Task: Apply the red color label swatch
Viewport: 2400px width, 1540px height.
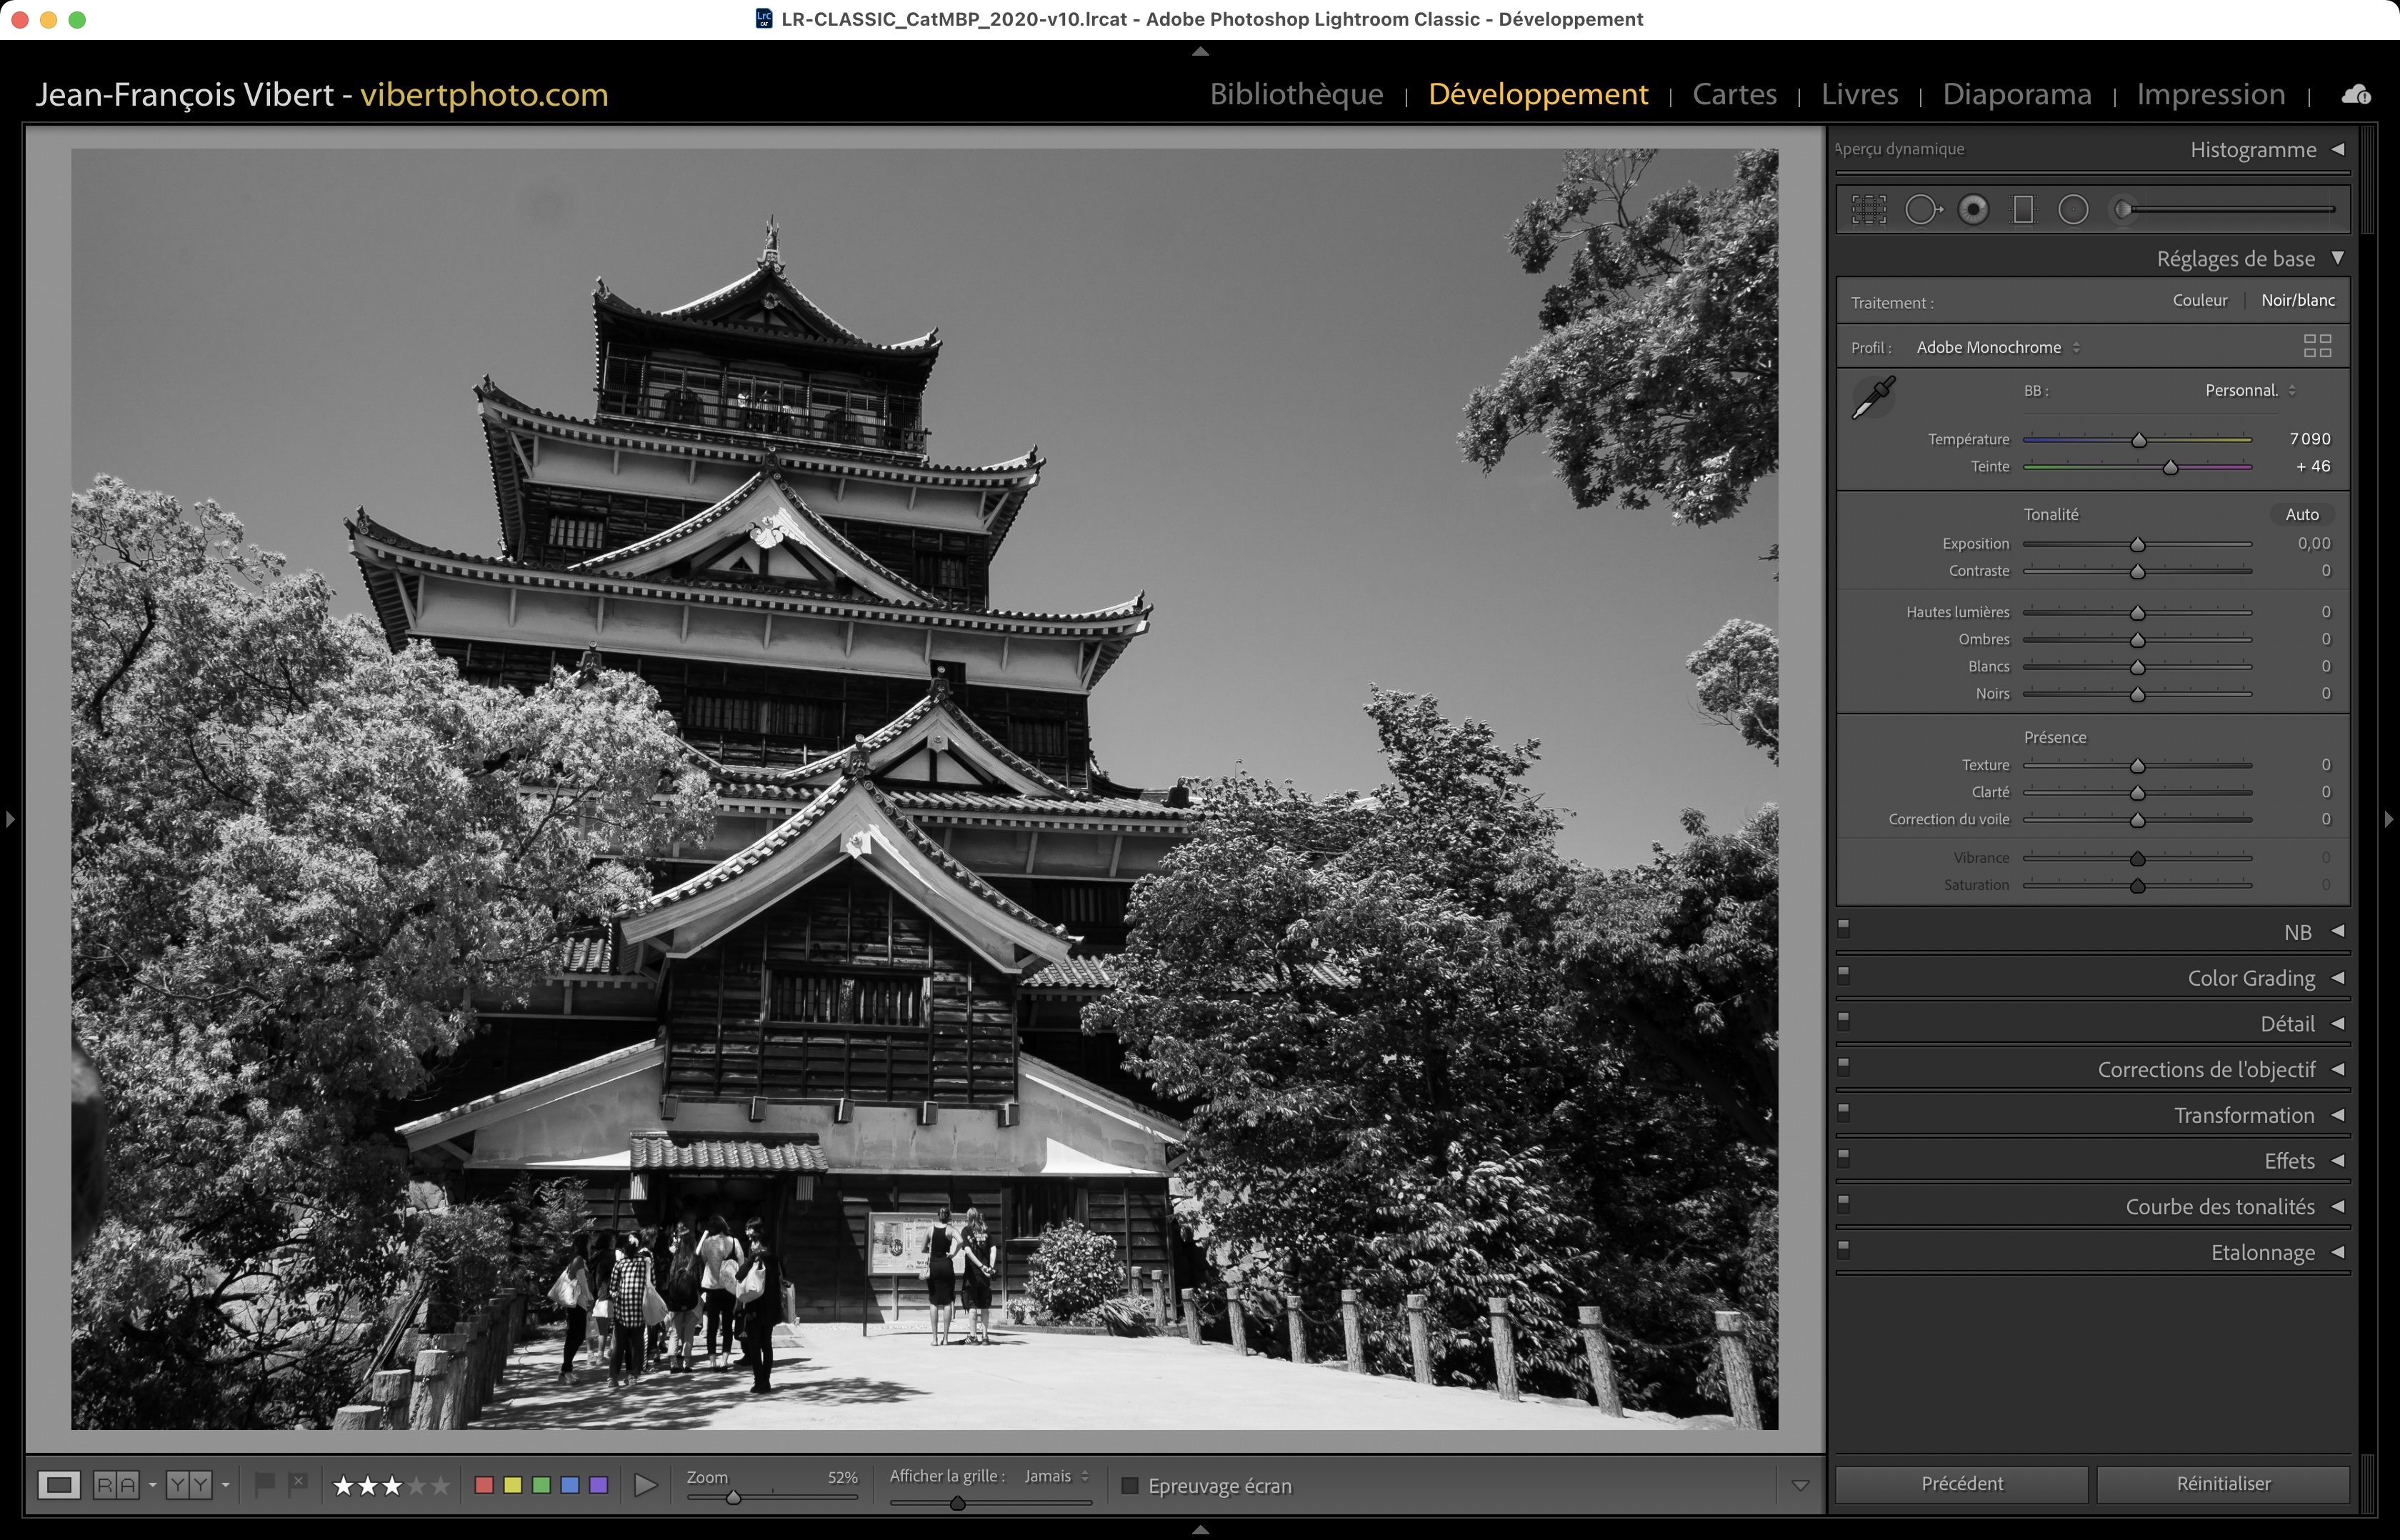Action: [484, 1485]
